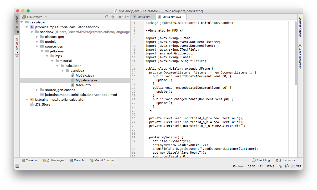Collapse all nodes in Project panel
This screenshot has height=190, width=317.
pos(112,17)
